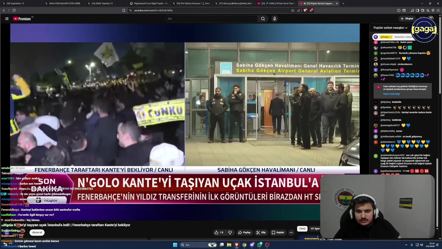This screenshot has height=249, width=442.
Task: Click the like button showing '1 B'
Action: pyautogui.click(x=219, y=232)
